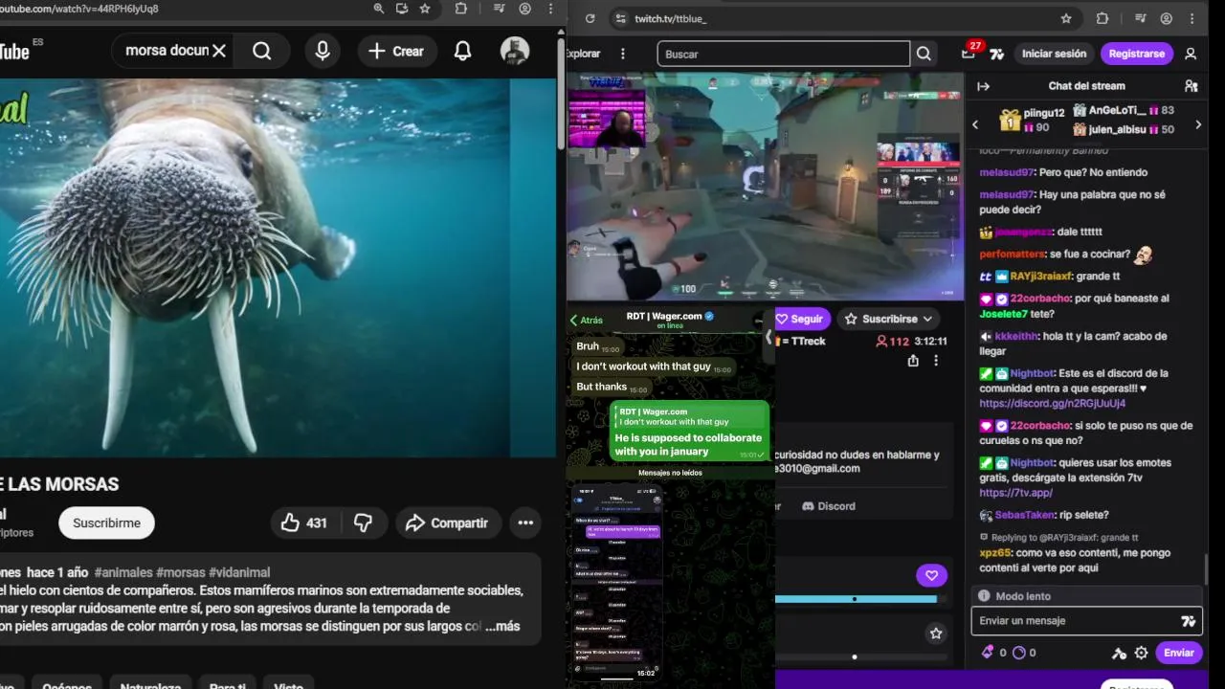
Task: Open media control icon in YouTube browser window
Action: coord(499,9)
